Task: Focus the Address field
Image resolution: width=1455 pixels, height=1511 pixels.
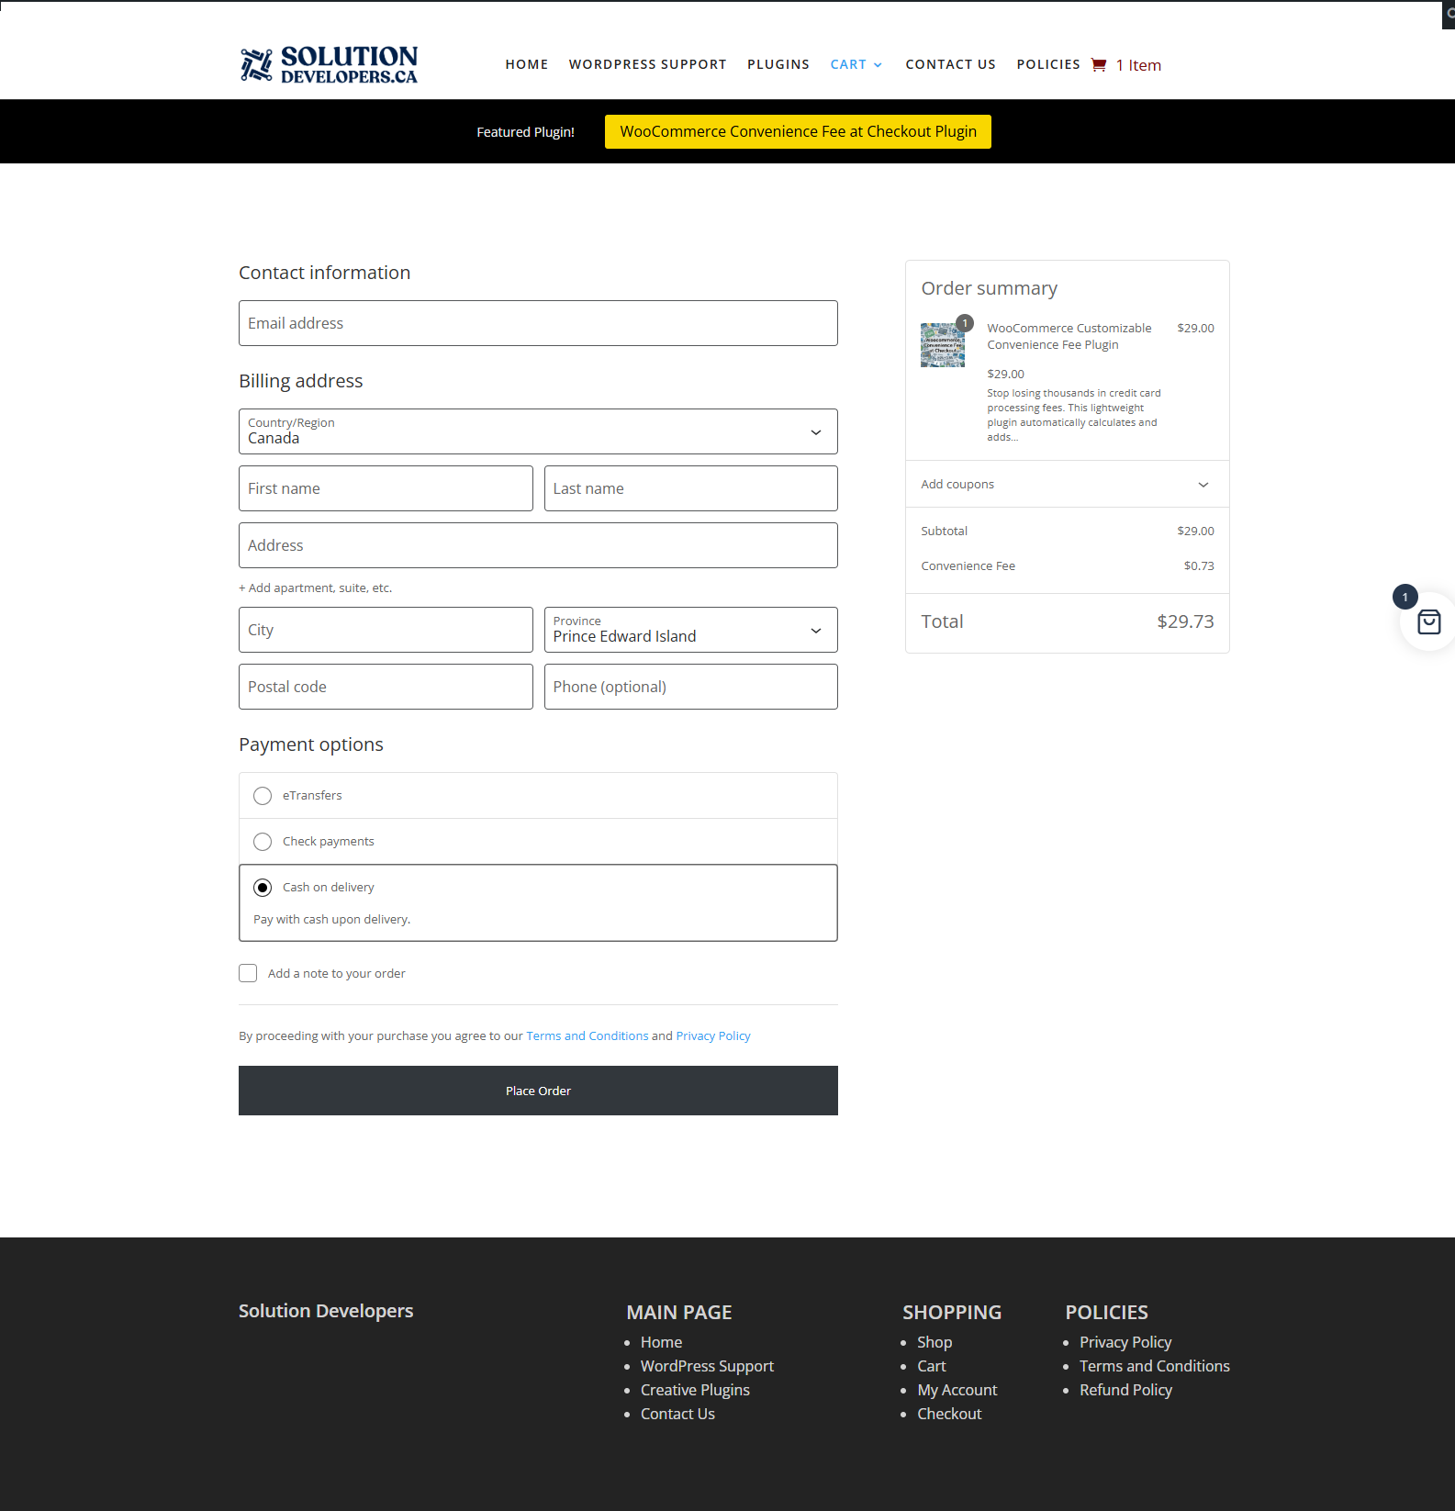Action: (x=538, y=545)
